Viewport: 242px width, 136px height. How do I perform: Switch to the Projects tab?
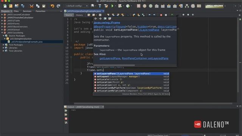(x=5, y=11)
